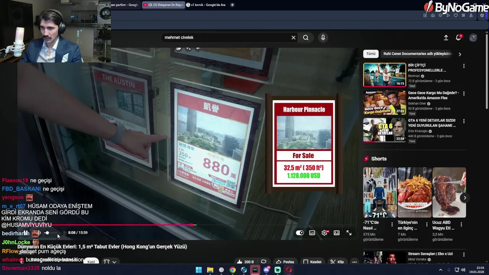Viewport: 489px width, 275px height.
Task: Select the Ruhi Cenet Documentaries filter chip
Action: click(418, 54)
